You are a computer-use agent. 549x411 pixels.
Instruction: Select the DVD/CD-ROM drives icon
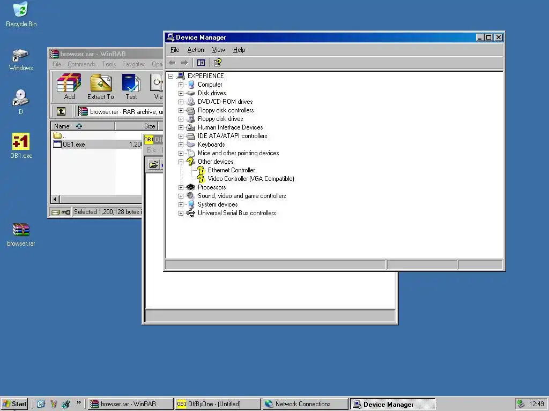pyautogui.click(x=191, y=102)
